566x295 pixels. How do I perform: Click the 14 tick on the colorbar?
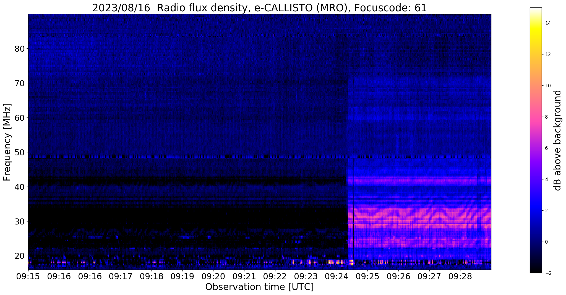click(x=547, y=23)
